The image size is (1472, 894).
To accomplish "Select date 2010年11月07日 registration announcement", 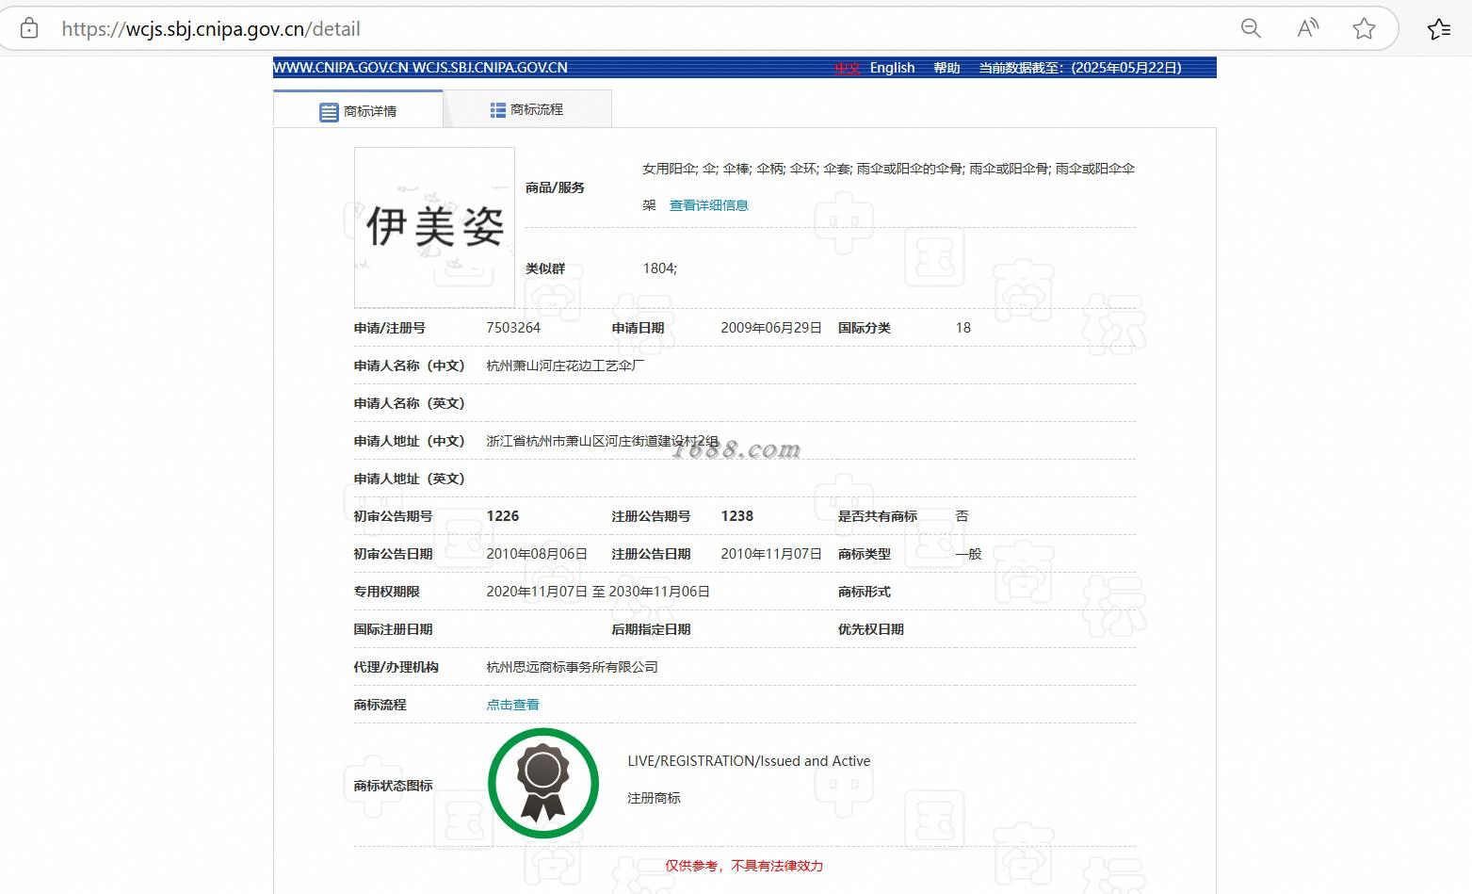I will point(771,554).
